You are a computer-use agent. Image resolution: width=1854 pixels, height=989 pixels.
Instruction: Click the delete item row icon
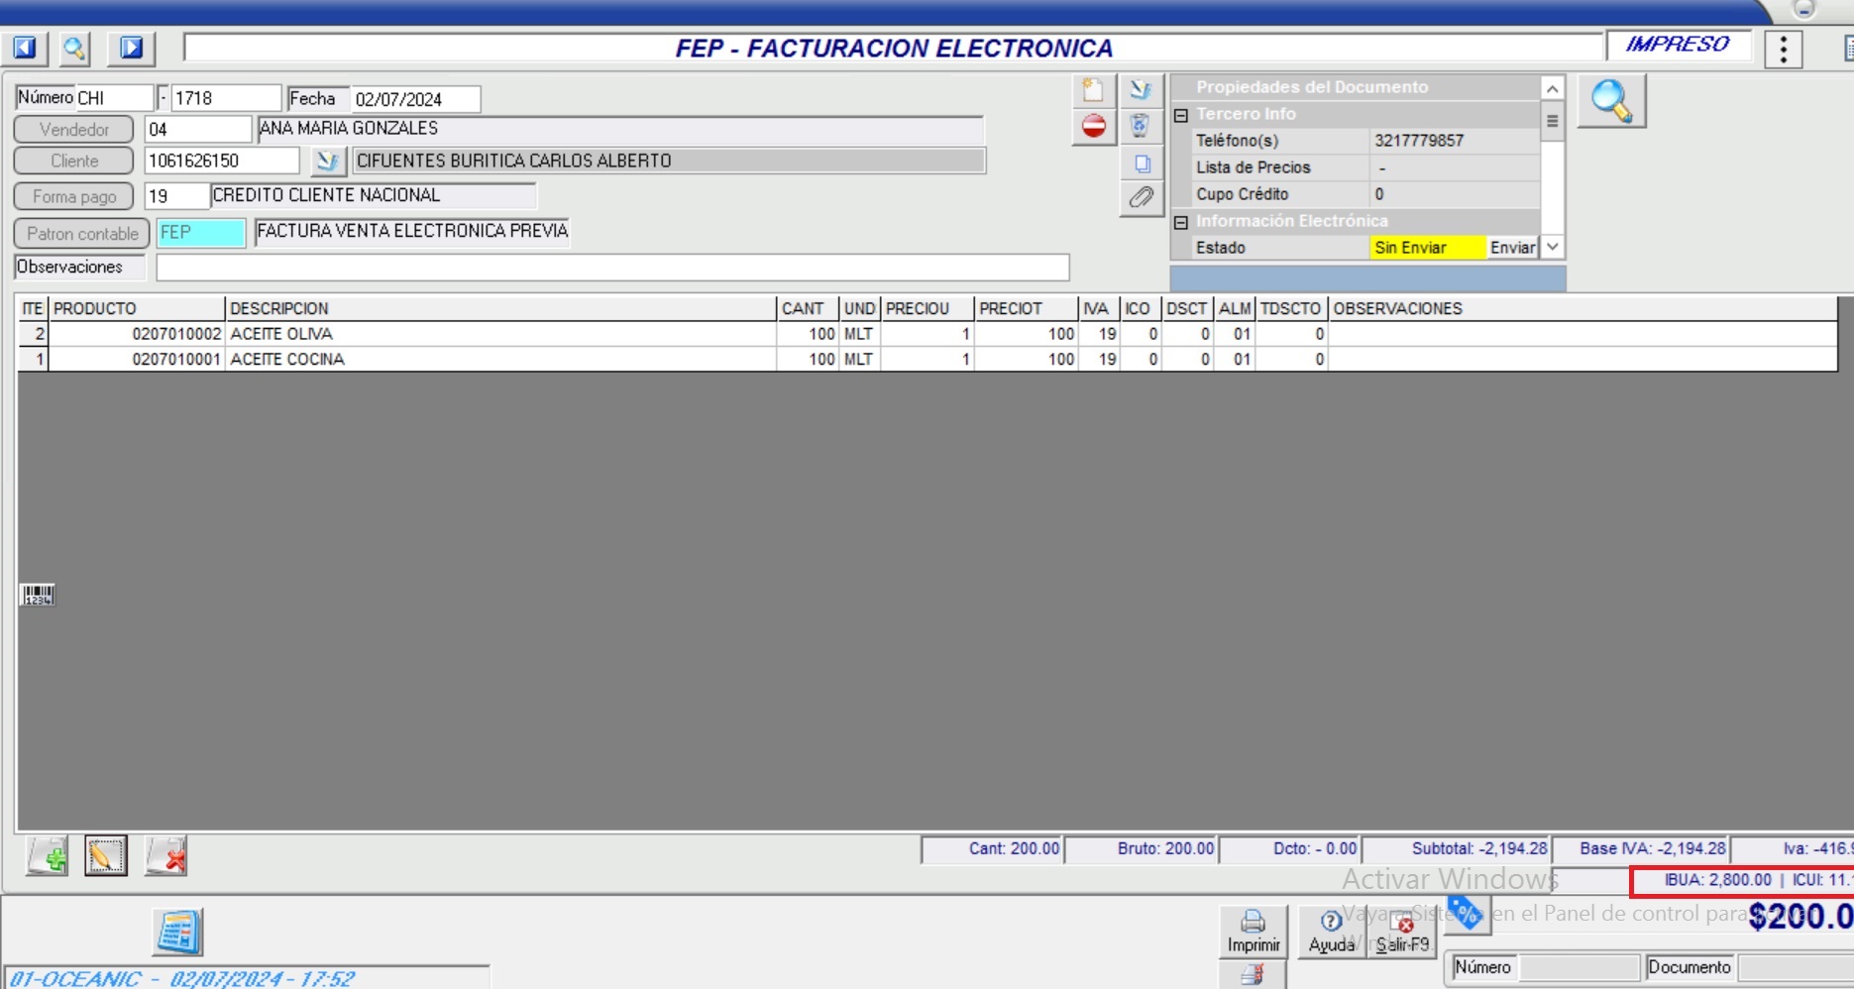[x=166, y=856]
